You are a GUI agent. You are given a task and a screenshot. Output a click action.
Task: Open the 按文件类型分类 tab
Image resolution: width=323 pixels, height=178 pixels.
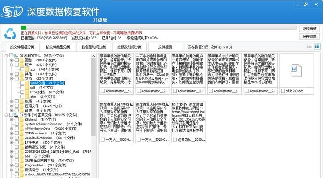coord(58,47)
